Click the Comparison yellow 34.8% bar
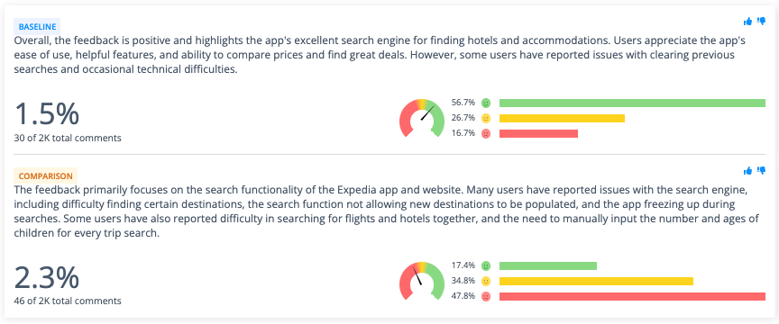The image size is (779, 324). (596, 282)
